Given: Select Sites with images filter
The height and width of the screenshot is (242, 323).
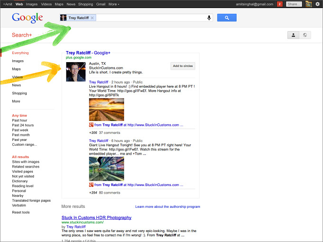Looking at the screenshot, I should (26, 162).
